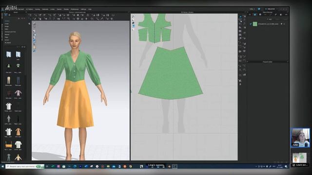
Task: Open the Windows Start menu
Action: point(3,166)
